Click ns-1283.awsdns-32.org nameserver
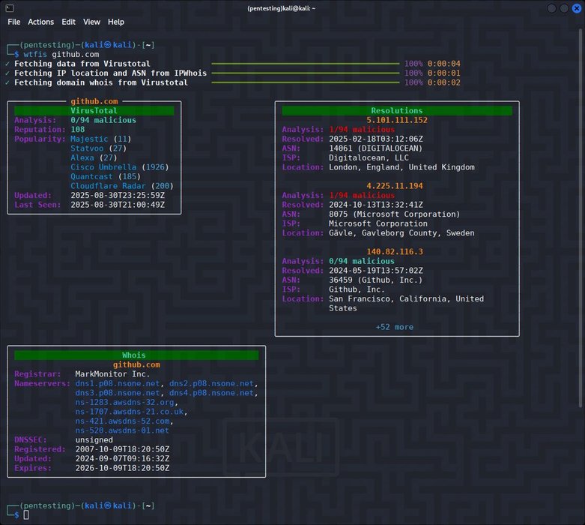 (x=124, y=402)
